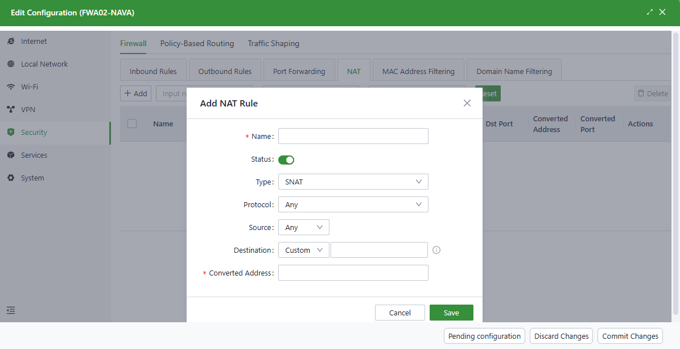Save the NAT rule
The width and height of the screenshot is (680, 349).
451,313
